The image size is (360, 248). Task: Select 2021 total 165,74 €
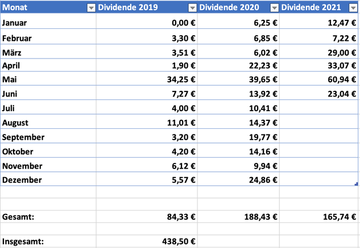pos(318,216)
